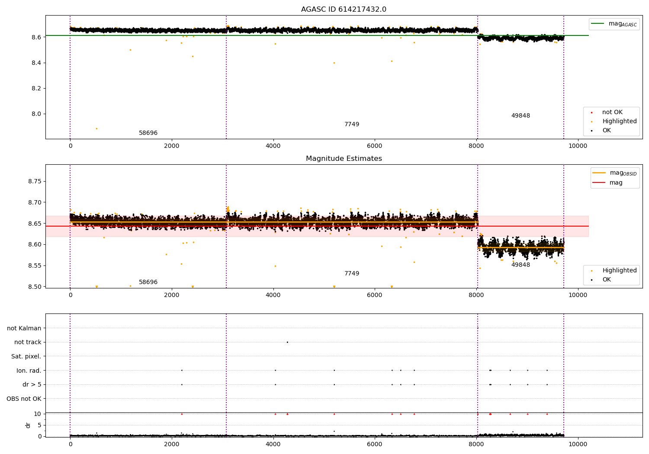This screenshot has height=454, width=649.
Task: Click the 'OK' legend entry in top plot
Action: (x=607, y=131)
